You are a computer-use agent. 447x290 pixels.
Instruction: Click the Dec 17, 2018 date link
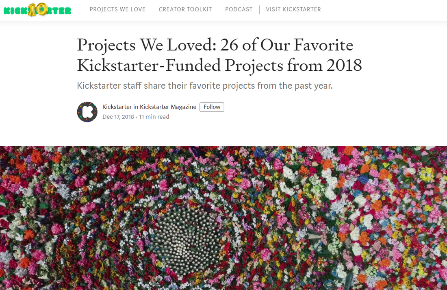click(x=117, y=117)
